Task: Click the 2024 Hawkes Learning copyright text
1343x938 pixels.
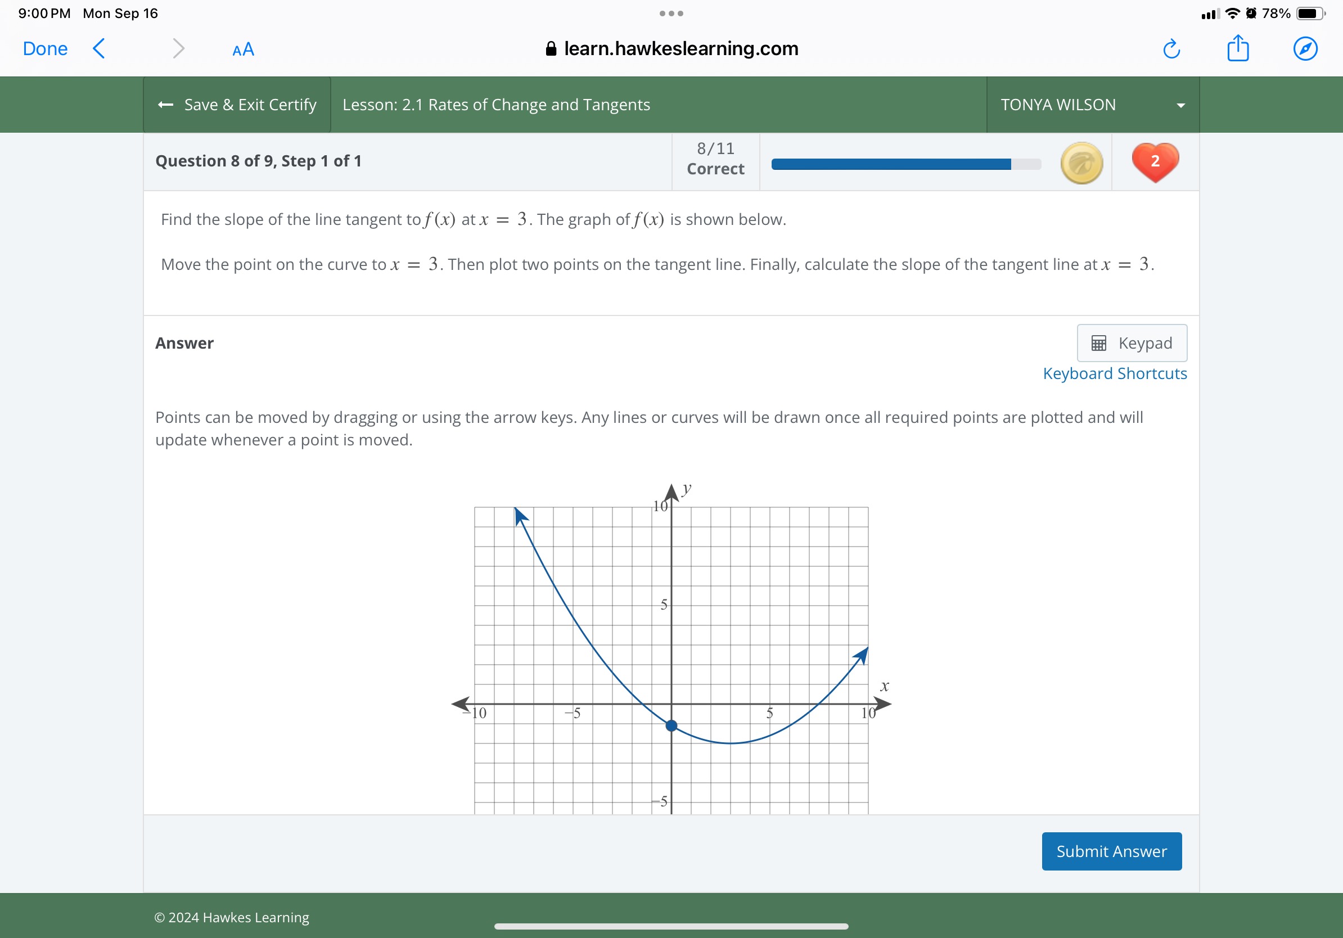Action: point(232,917)
